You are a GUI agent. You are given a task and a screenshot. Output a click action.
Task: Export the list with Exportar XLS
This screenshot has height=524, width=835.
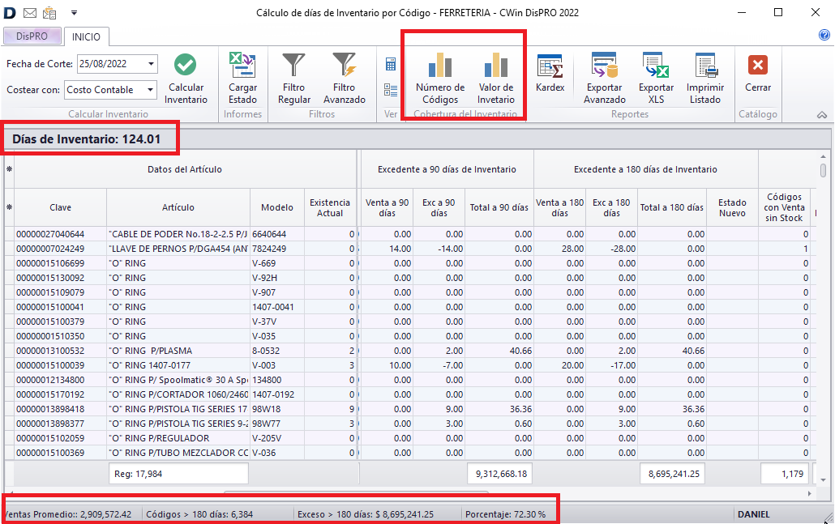(x=656, y=79)
